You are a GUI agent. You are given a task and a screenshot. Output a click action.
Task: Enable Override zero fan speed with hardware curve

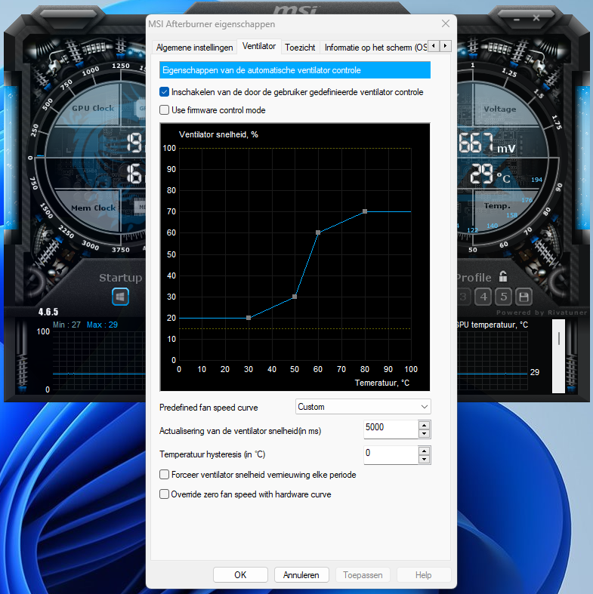[164, 494]
